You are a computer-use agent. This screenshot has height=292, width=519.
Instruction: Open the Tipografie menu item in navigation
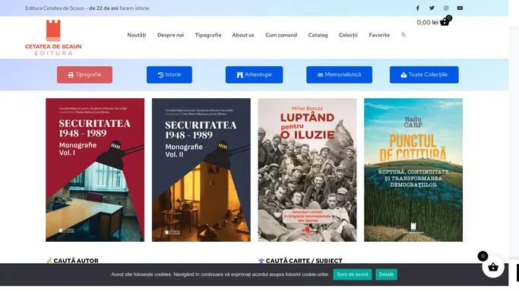click(x=208, y=35)
